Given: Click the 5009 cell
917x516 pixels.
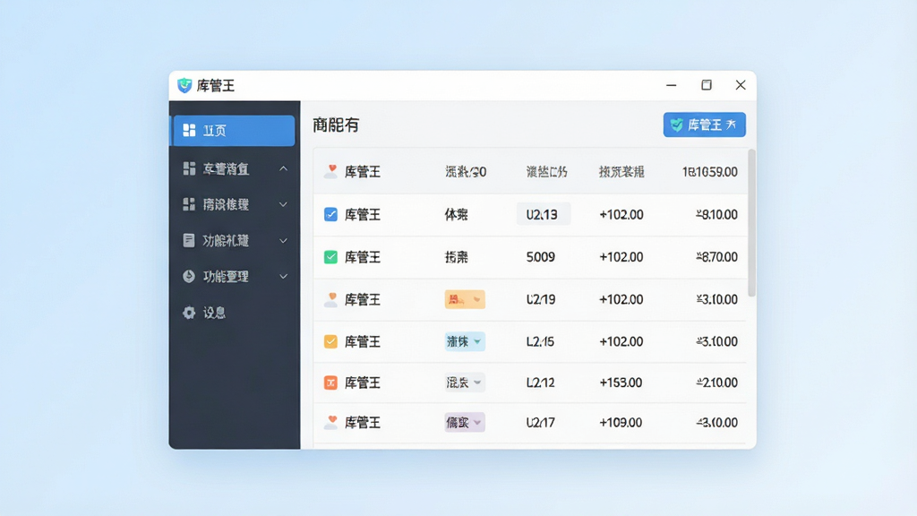Looking at the screenshot, I should tap(540, 257).
